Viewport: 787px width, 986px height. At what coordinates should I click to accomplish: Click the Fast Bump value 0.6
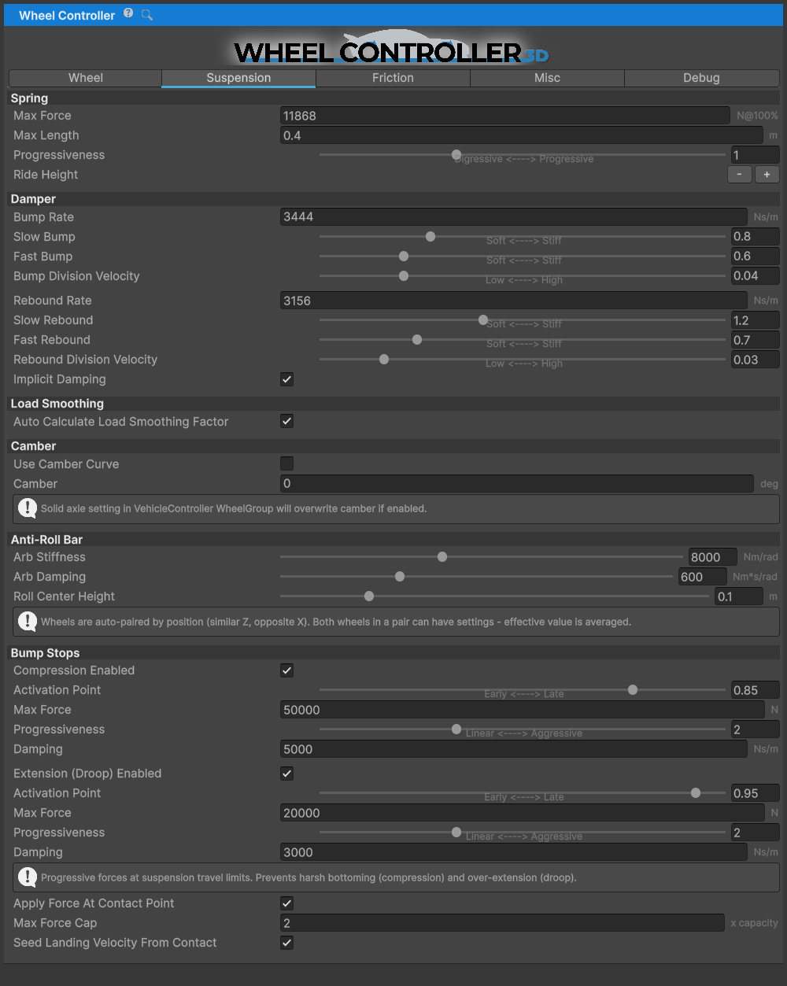tap(755, 257)
